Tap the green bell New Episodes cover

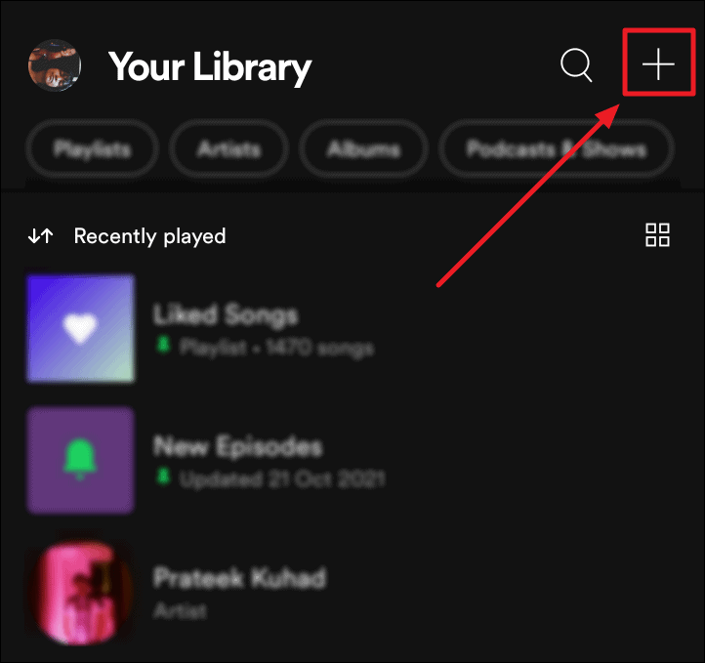(81, 460)
